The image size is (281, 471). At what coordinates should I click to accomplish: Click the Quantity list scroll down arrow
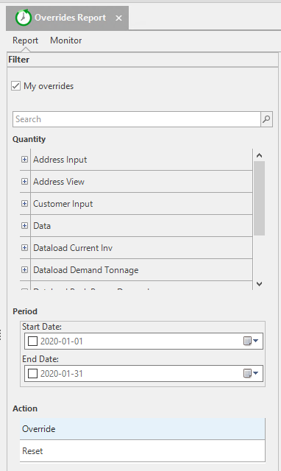point(260,284)
